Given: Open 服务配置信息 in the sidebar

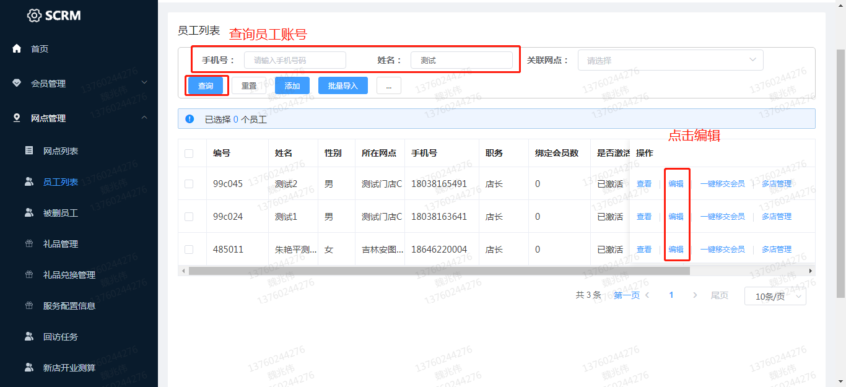Looking at the screenshot, I should [69, 305].
